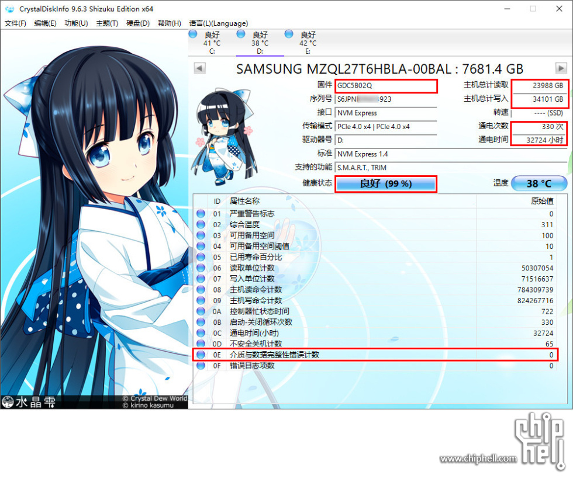Open the 编辑(E) menu
This screenshot has width=573, height=479.
(x=46, y=23)
